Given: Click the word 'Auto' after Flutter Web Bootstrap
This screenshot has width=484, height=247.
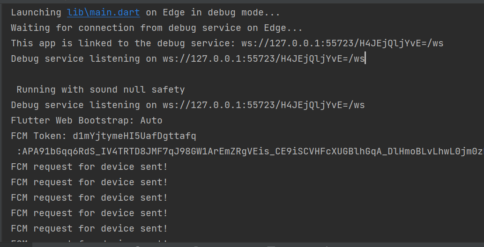Looking at the screenshot, I should [x=151, y=121].
